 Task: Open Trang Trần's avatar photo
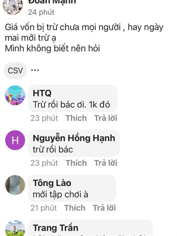(15, 228)
